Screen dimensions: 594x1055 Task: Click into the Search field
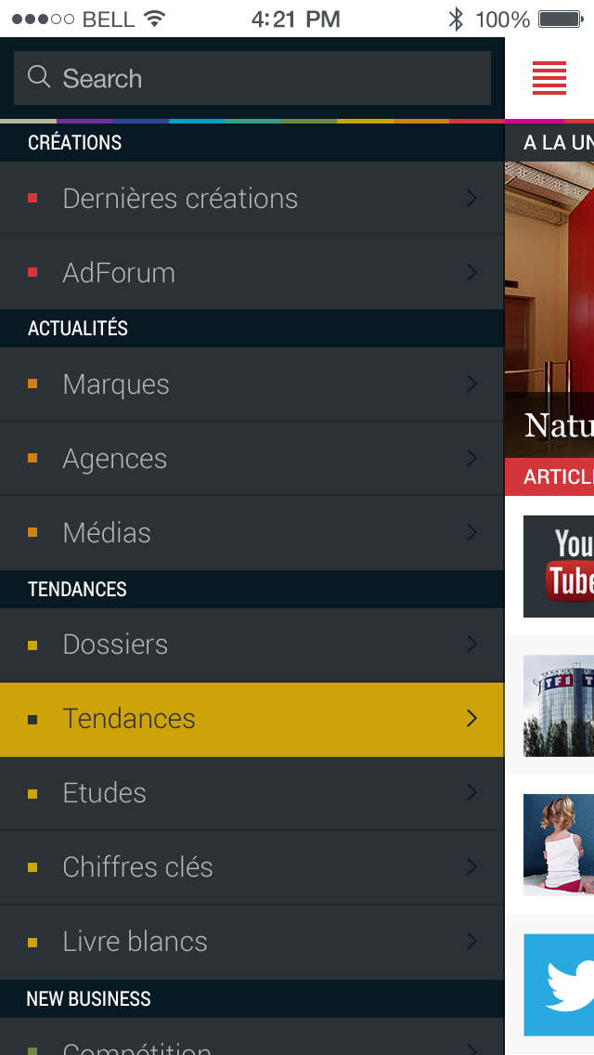(x=252, y=78)
